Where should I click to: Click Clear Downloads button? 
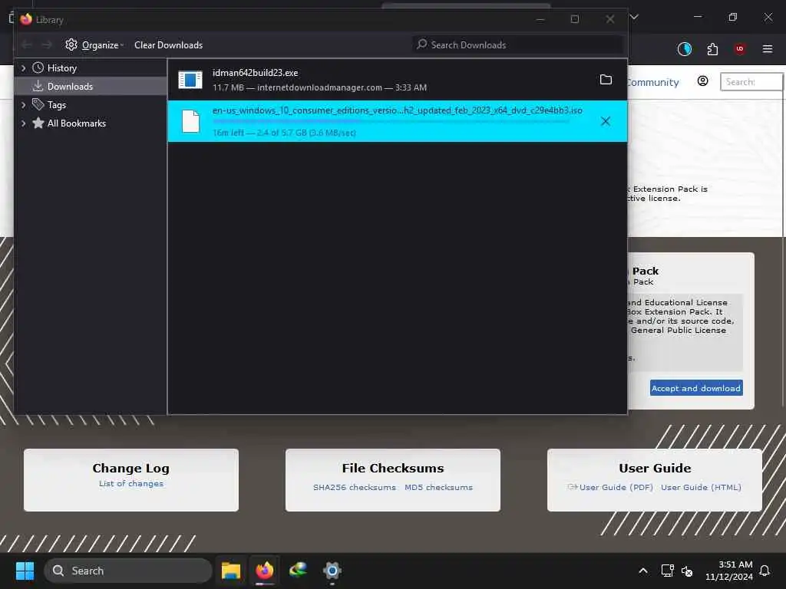168,45
